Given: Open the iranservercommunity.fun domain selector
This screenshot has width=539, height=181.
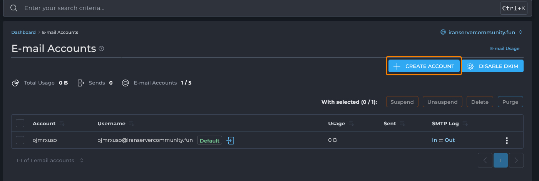Looking at the screenshot, I should tap(481, 32).
